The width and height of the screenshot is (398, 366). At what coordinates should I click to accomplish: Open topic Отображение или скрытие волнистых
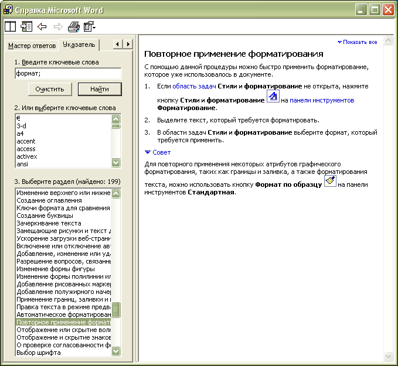pos(63,330)
